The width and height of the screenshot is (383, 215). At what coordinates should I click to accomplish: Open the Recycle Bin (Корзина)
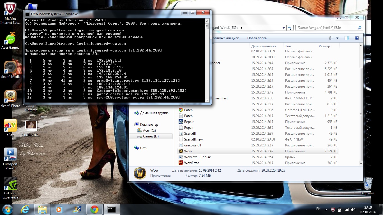(368, 186)
